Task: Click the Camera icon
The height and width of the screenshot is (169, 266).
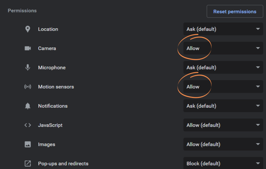Action: click(x=28, y=48)
